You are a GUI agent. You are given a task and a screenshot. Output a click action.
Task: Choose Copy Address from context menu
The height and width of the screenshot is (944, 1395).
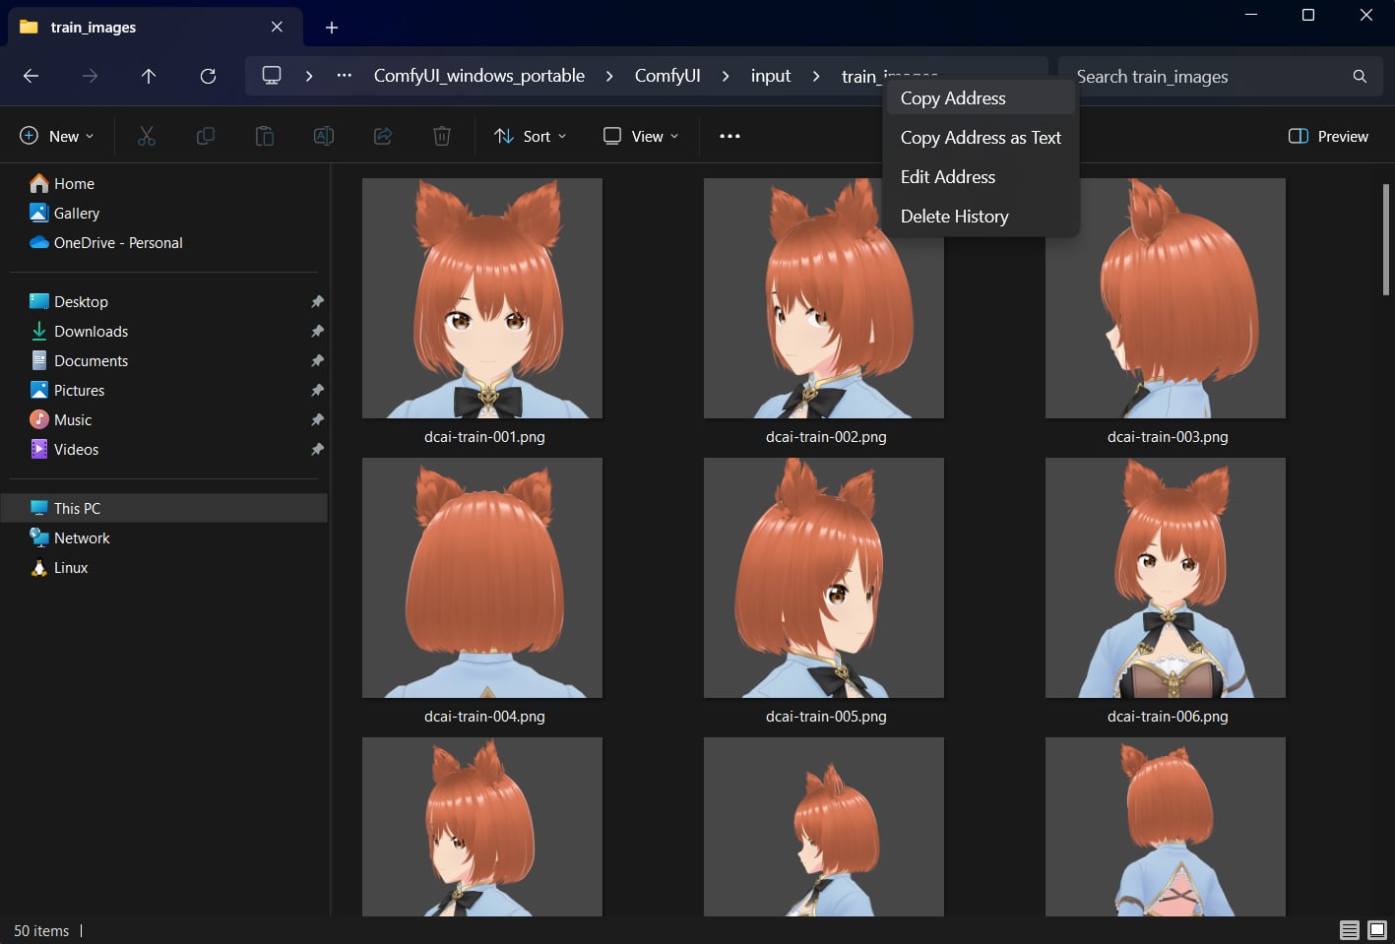pos(981,97)
